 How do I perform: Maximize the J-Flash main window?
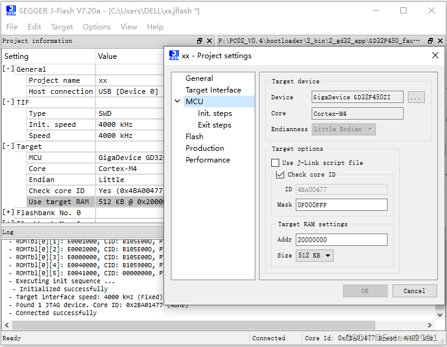point(404,10)
